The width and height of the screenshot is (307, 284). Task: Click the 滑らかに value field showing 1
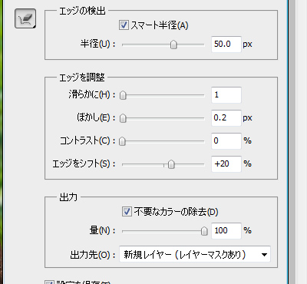[226, 95]
